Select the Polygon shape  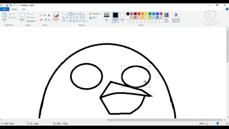[x=81, y=14]
